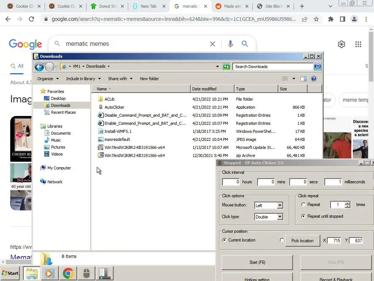
Task: Click in the Search Downloads field
Action: point(273,67)
